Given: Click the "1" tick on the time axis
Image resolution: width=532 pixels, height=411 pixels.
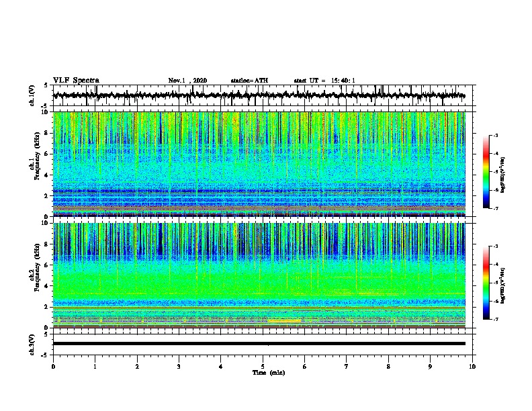Looking at the screenshot, I should tap(95, 367).
